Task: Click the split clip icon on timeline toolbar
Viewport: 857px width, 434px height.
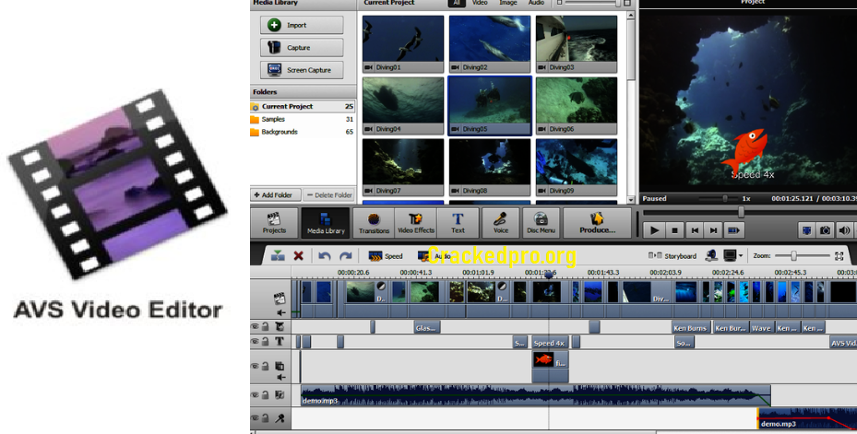Action: click(278, 255)
